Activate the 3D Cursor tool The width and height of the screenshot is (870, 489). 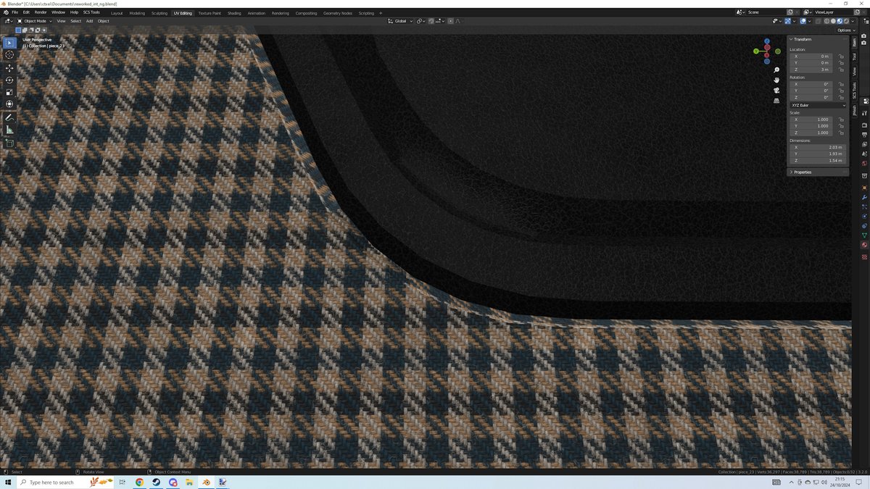pos(9,55)
